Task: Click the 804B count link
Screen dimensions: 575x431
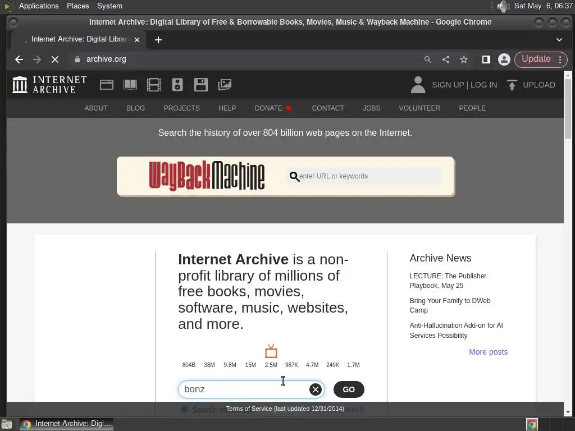Action: pyautogui.click(x=189, y=365)
